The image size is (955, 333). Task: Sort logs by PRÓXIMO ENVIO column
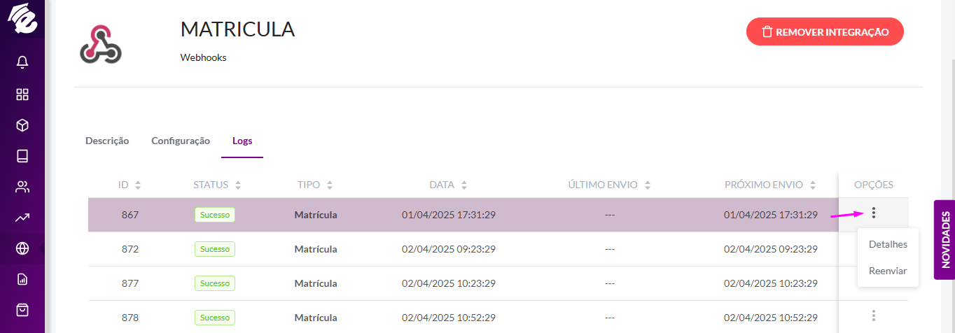(x=770, y=185)
